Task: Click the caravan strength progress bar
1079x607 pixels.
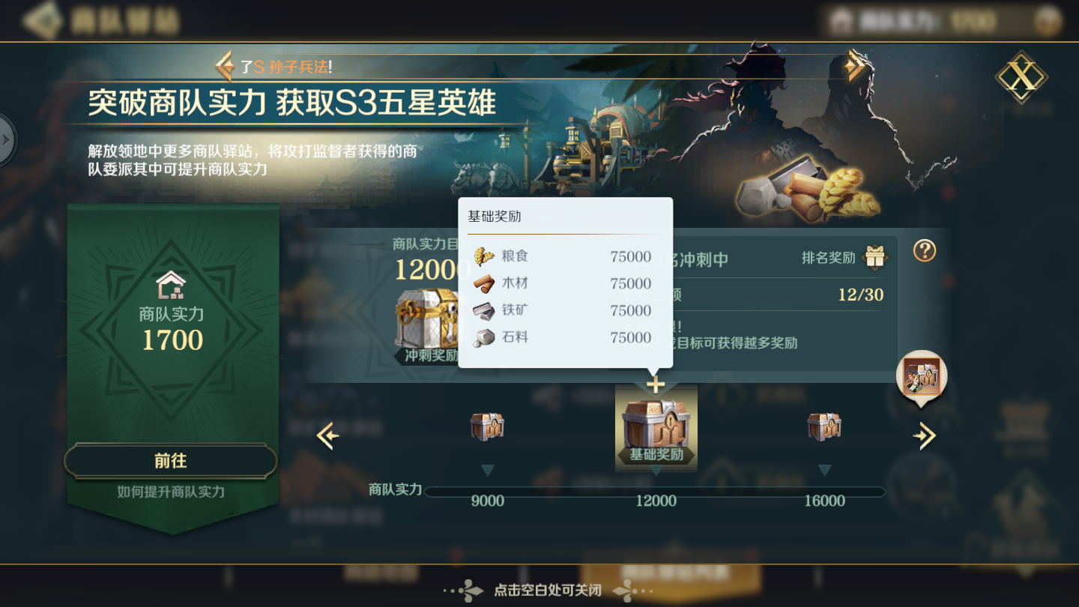Action: pos(655,492)
